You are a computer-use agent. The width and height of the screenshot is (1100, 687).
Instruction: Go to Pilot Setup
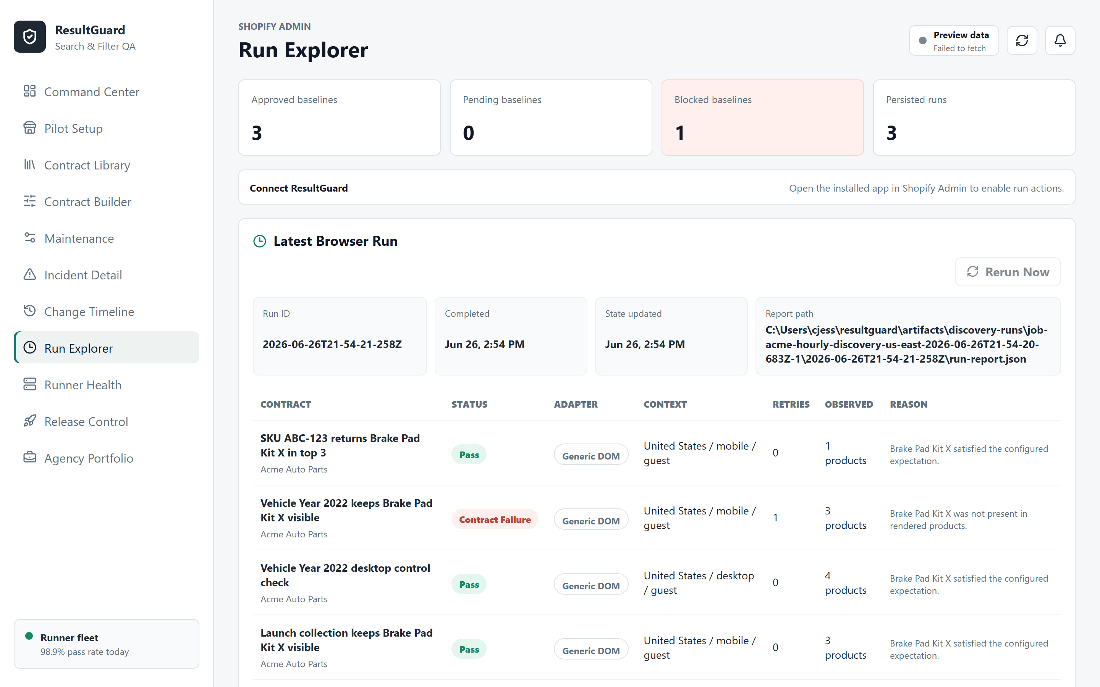[x=106, y=128]
